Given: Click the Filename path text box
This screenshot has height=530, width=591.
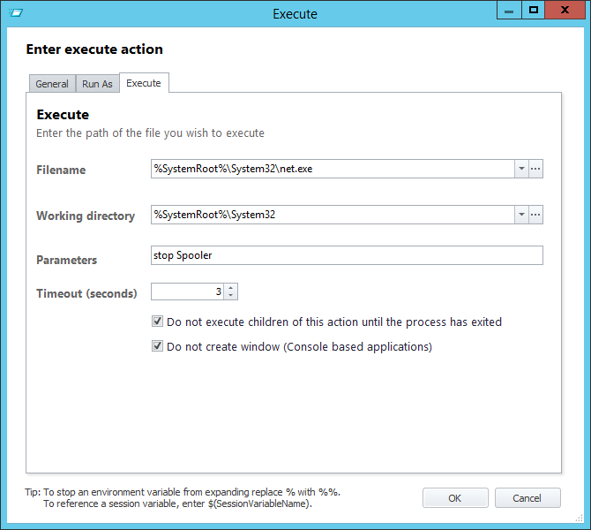Looking at the screenshot, I should [333, 169].
